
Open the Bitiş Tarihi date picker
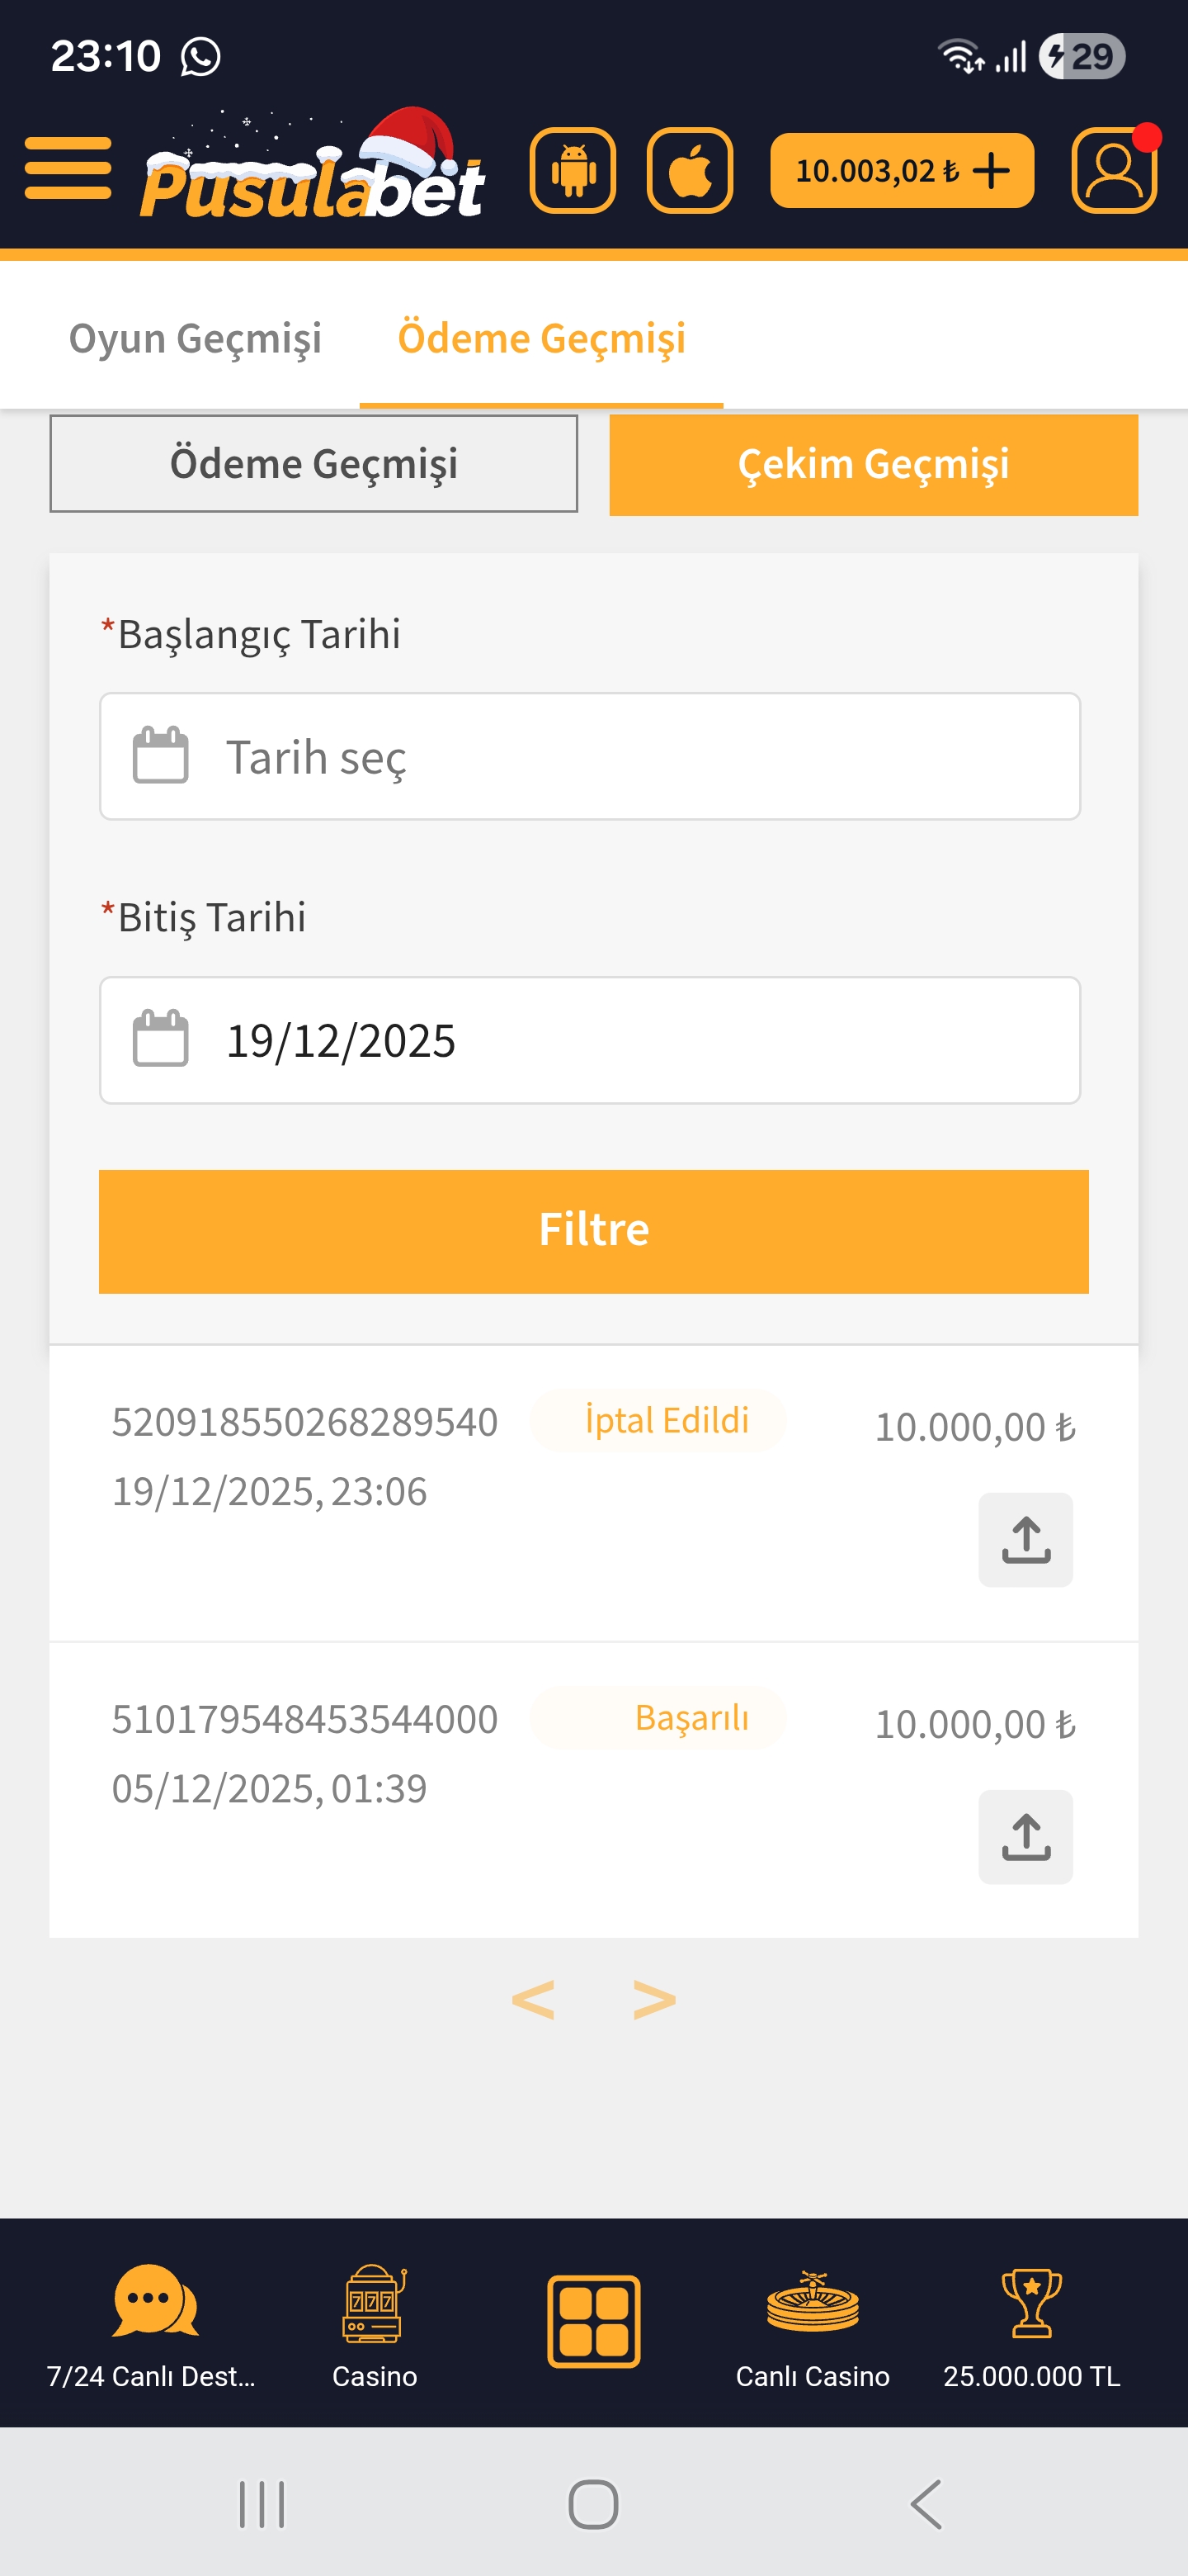pyautogui.click(x=590, y=1040)
